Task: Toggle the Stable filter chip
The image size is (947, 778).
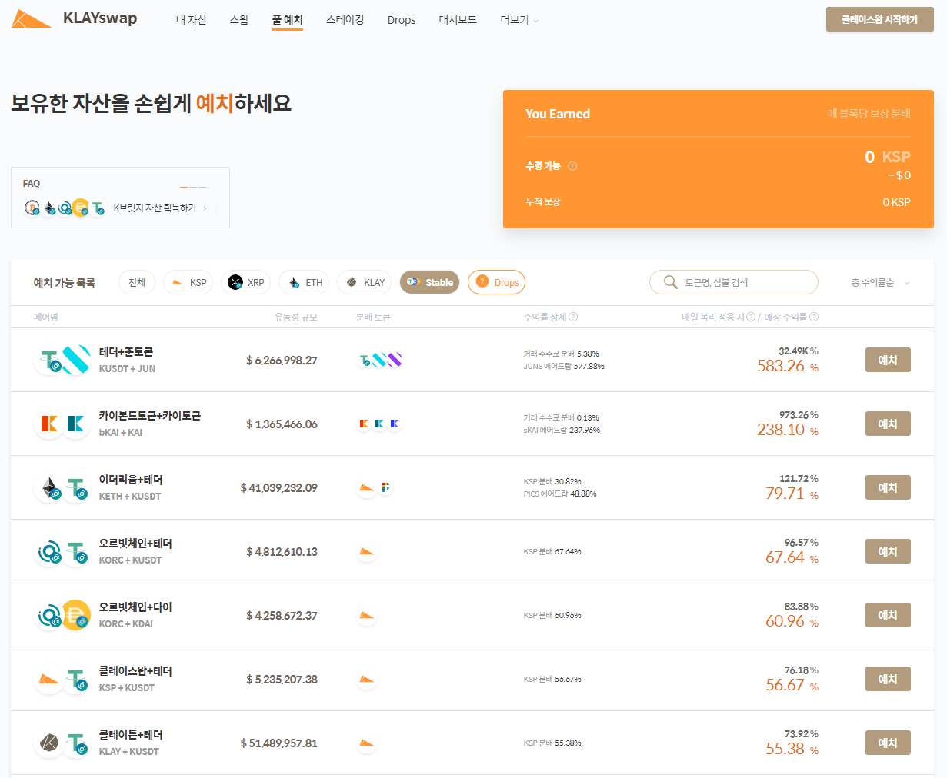Action: point(429,282)
